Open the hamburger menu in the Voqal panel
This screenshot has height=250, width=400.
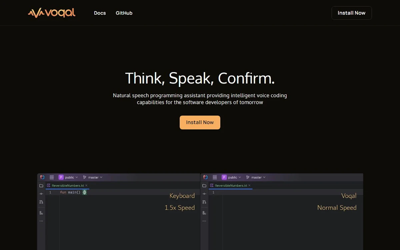[215, 177]
